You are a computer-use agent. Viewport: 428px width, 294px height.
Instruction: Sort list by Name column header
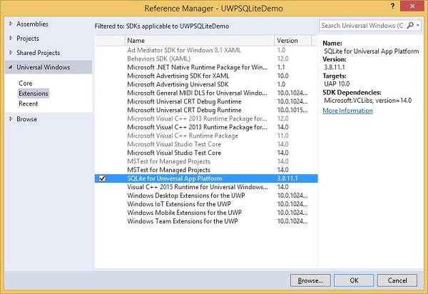point(200,41)
